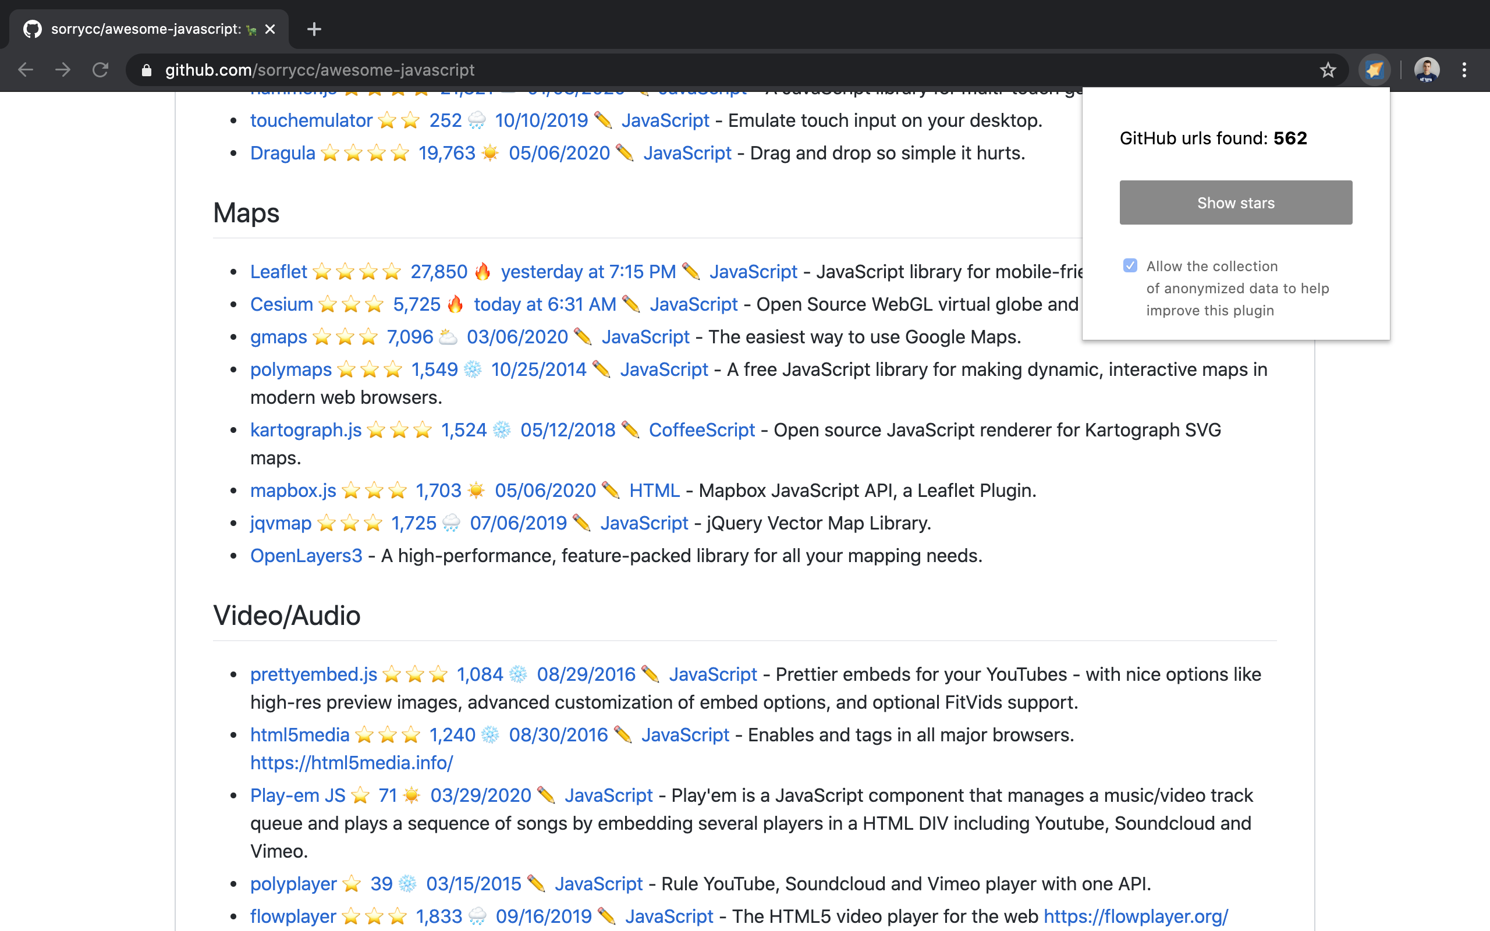This screenshot has height=931, width=1490.
Task: Open the OpenLayers3 link
Action: click(306, 555)
